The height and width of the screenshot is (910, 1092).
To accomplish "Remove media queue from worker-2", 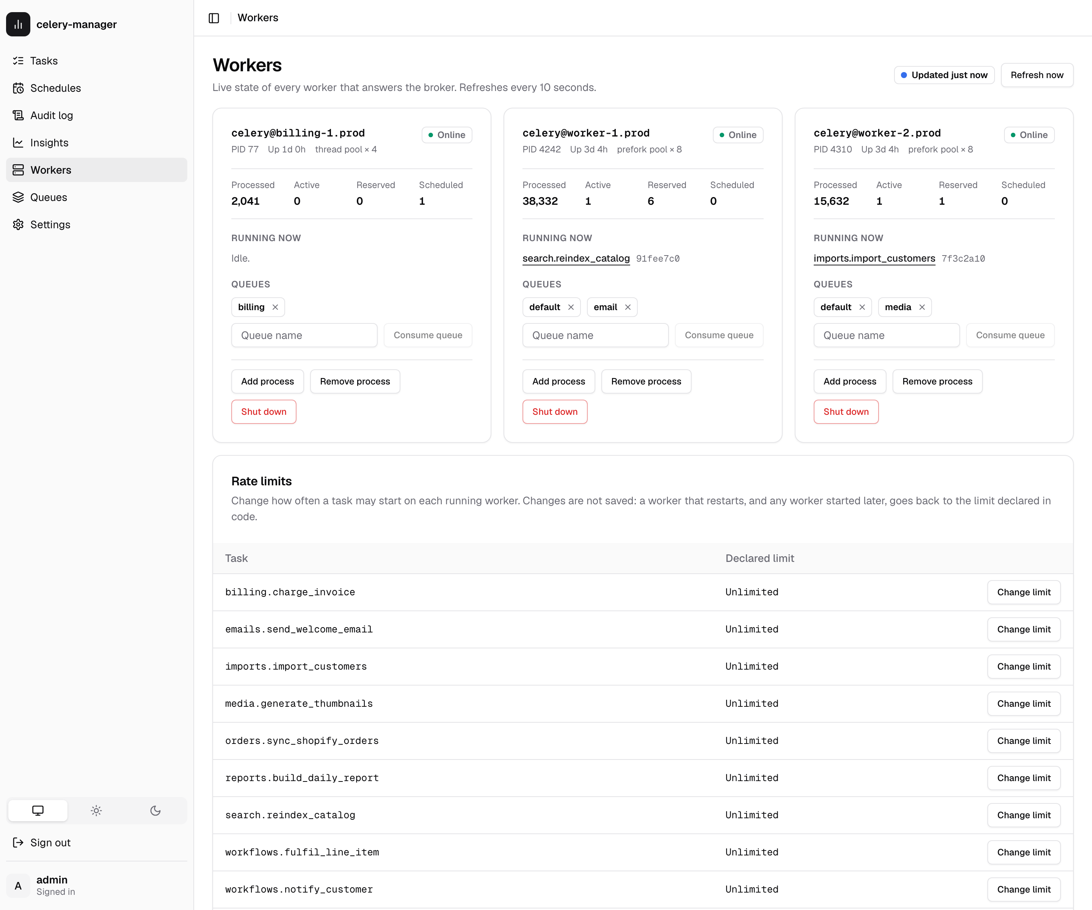I will coord(922,308).
